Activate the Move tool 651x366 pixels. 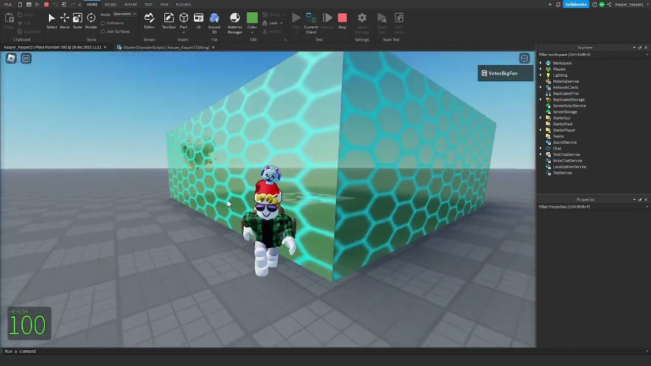(x=65, y=21)
